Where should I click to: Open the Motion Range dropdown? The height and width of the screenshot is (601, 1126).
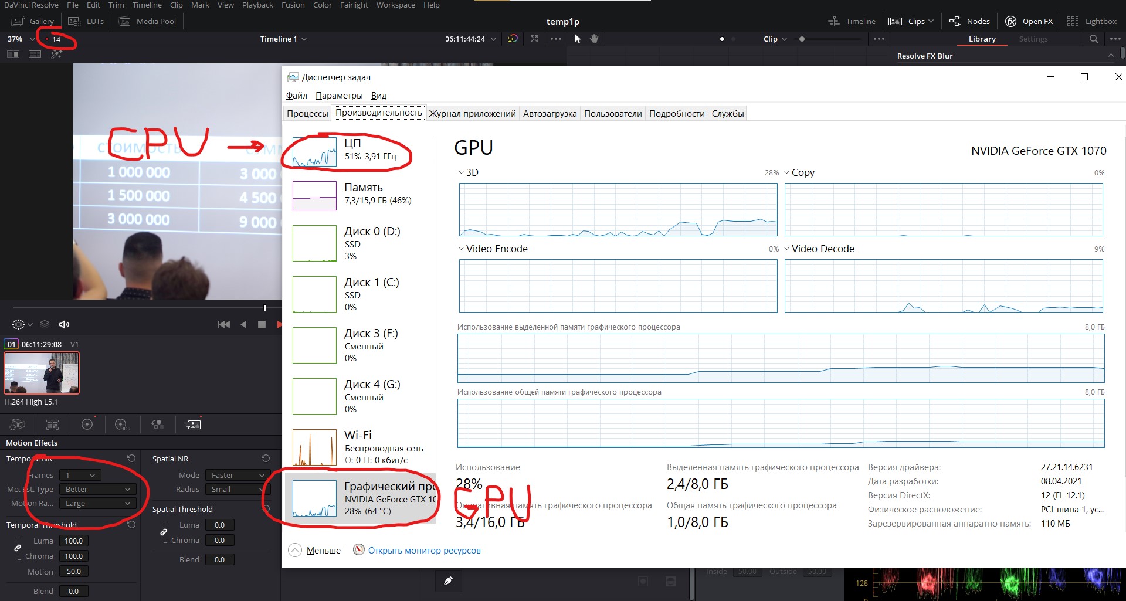click(x=98, y=503)
